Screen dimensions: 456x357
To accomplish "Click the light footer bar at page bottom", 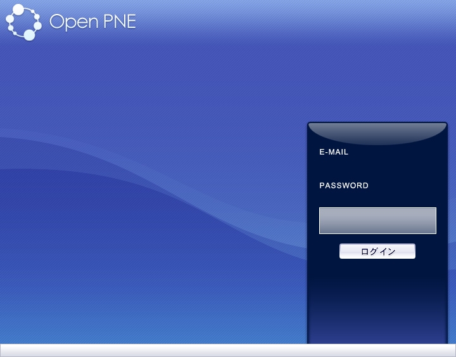I will click(152, 350).
